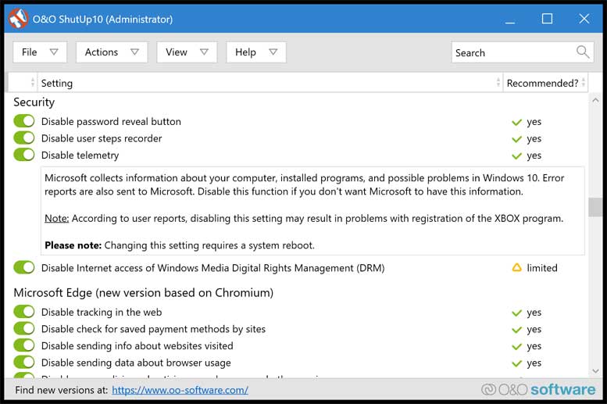Toggle Disable sending data about browser usage
Viewport: 607px width, 404px height.
point(24,362)
